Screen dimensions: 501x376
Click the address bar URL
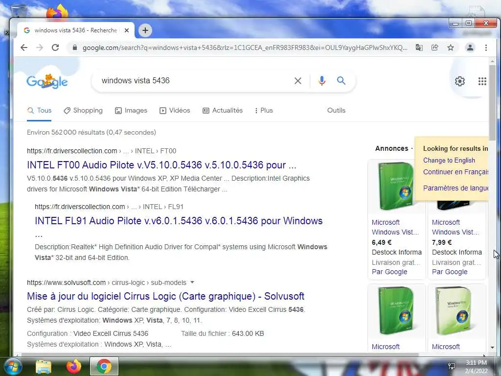245,47
